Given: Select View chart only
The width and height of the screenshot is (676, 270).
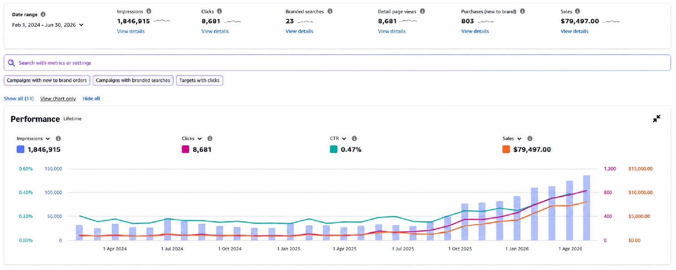Looking at the screenshot, I should [x=58, y=98].
